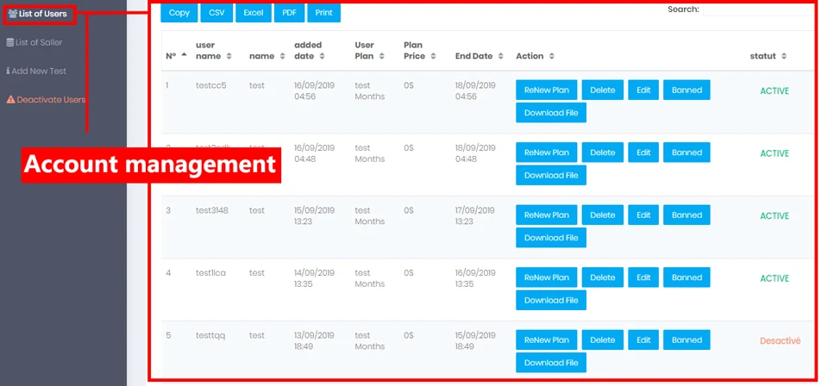Sort by user name column arrows
The image size is (828, 386).
tap(229, 56)
